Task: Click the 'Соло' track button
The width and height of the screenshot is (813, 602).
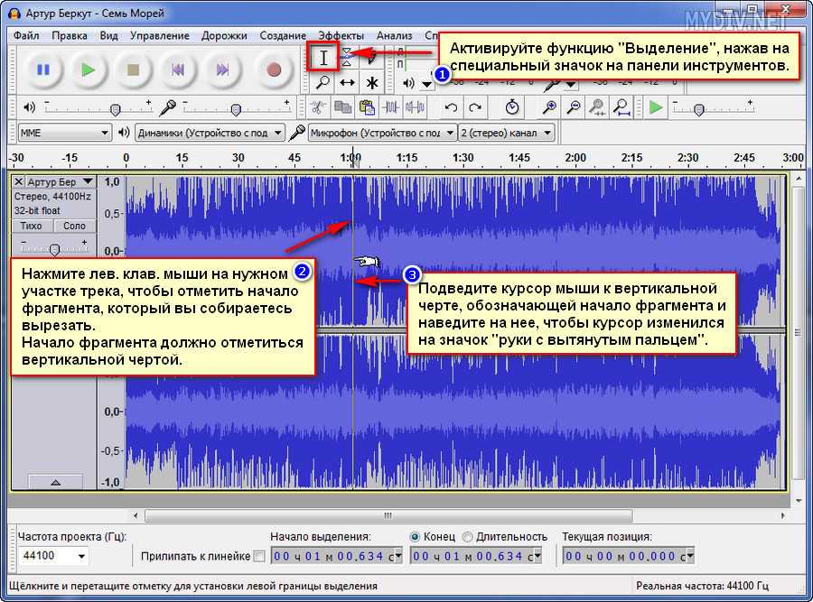Action: coord(75,226)
